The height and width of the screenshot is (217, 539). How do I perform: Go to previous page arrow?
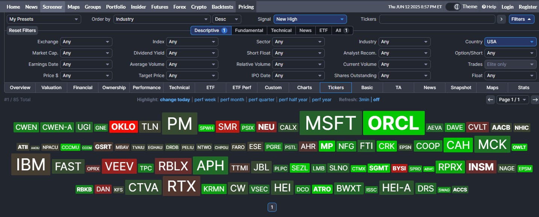(x=490, y=100)
